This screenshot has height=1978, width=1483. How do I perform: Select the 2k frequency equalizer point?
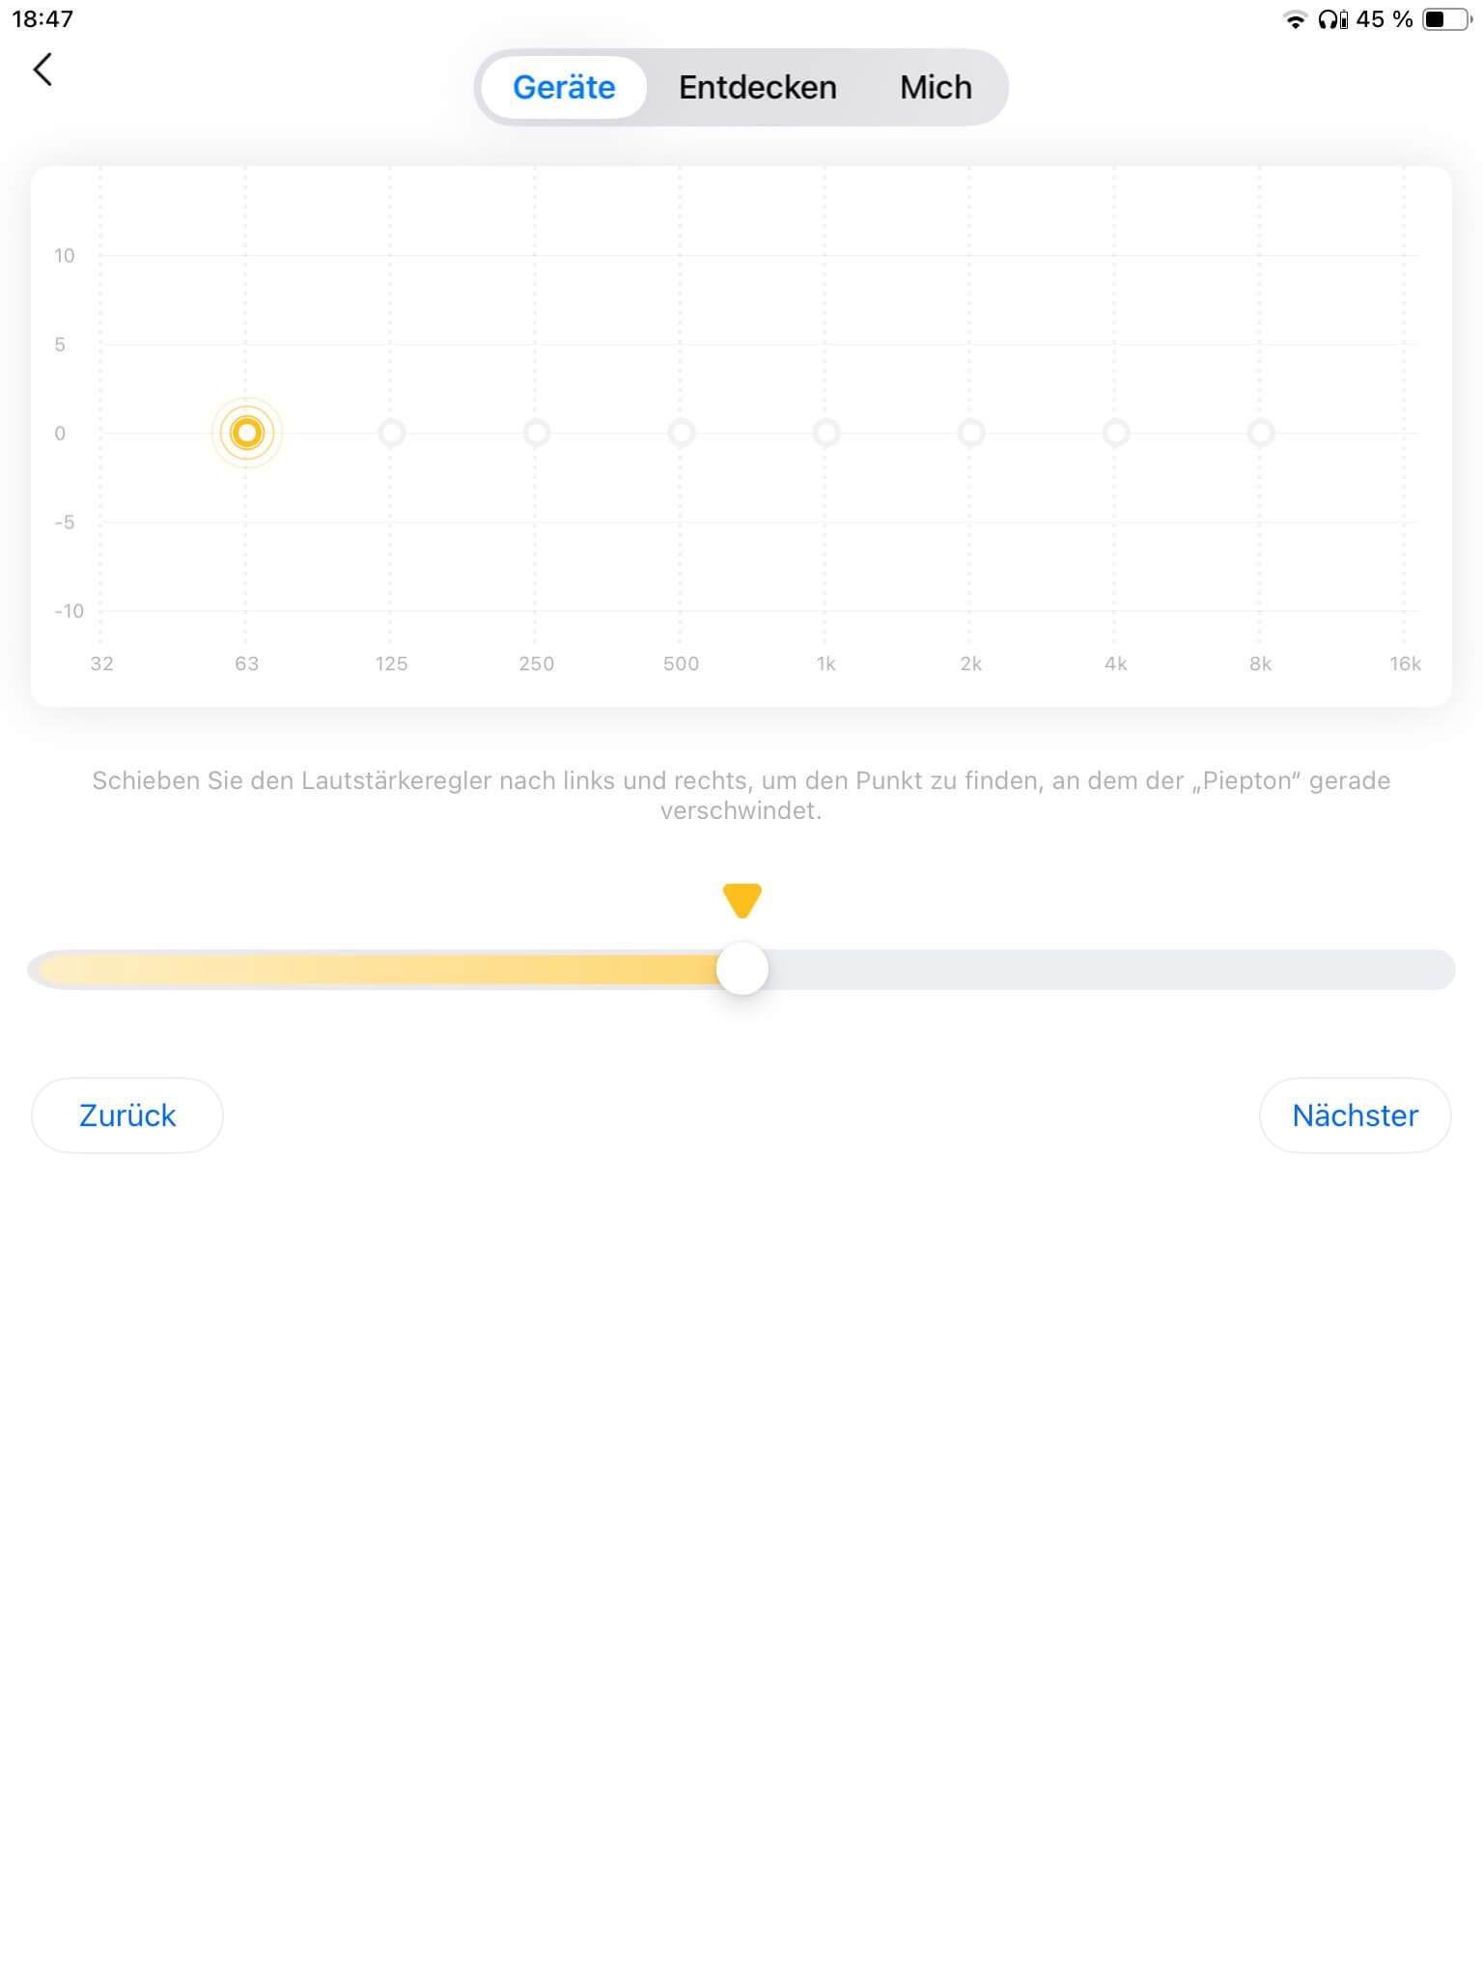[971, 433]
